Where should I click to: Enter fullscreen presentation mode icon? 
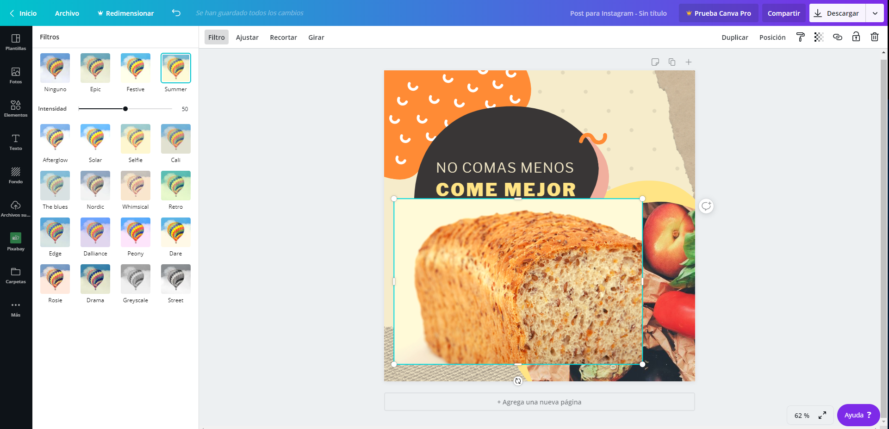point(822,415)
